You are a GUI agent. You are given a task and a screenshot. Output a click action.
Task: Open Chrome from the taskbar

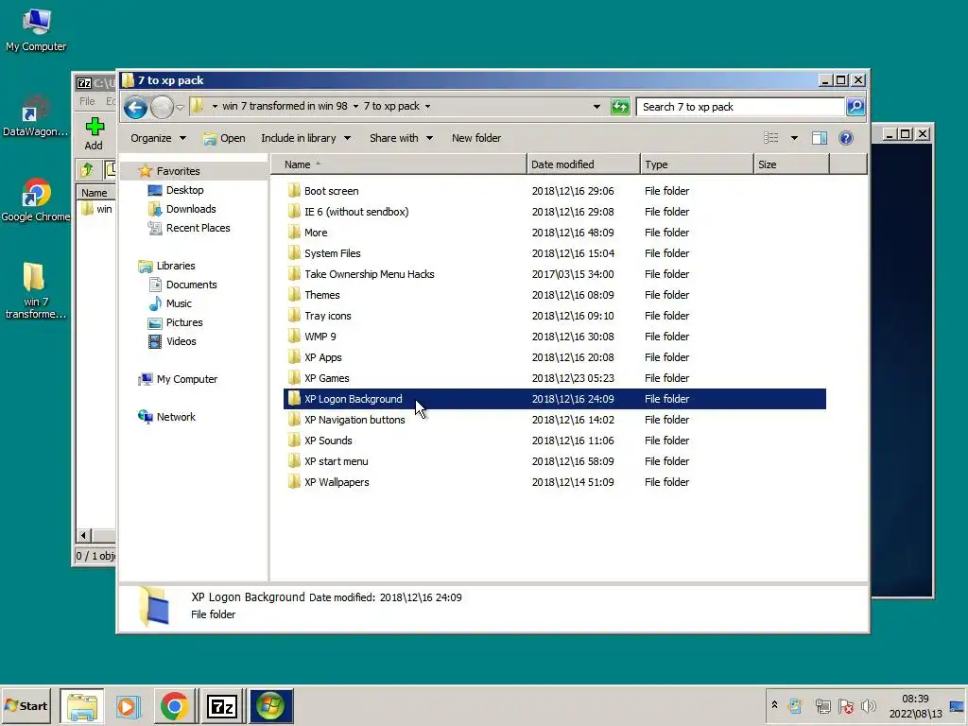click(x=174, y=706)
